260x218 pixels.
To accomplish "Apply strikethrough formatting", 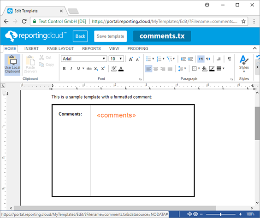I will [x=89, y=69].
